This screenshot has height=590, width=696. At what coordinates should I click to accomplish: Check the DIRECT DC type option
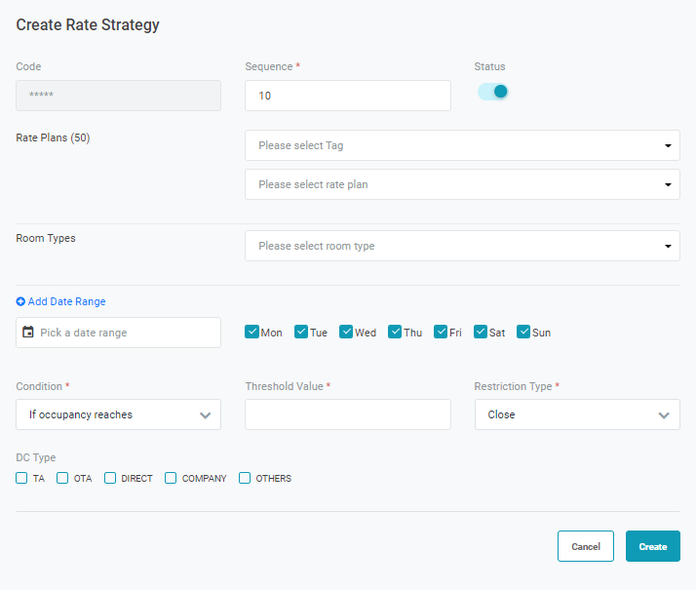pos(110,478)
